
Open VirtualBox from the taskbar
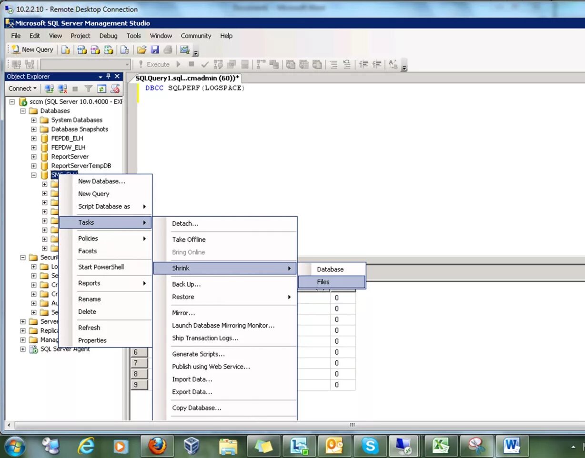click(192, 446)
